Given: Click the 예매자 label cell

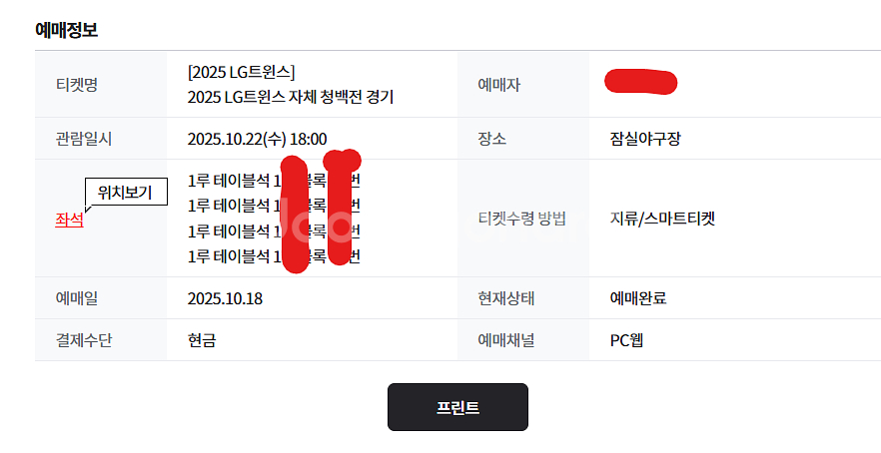Looking at the screenshot, I should click(x=498, y=85).
